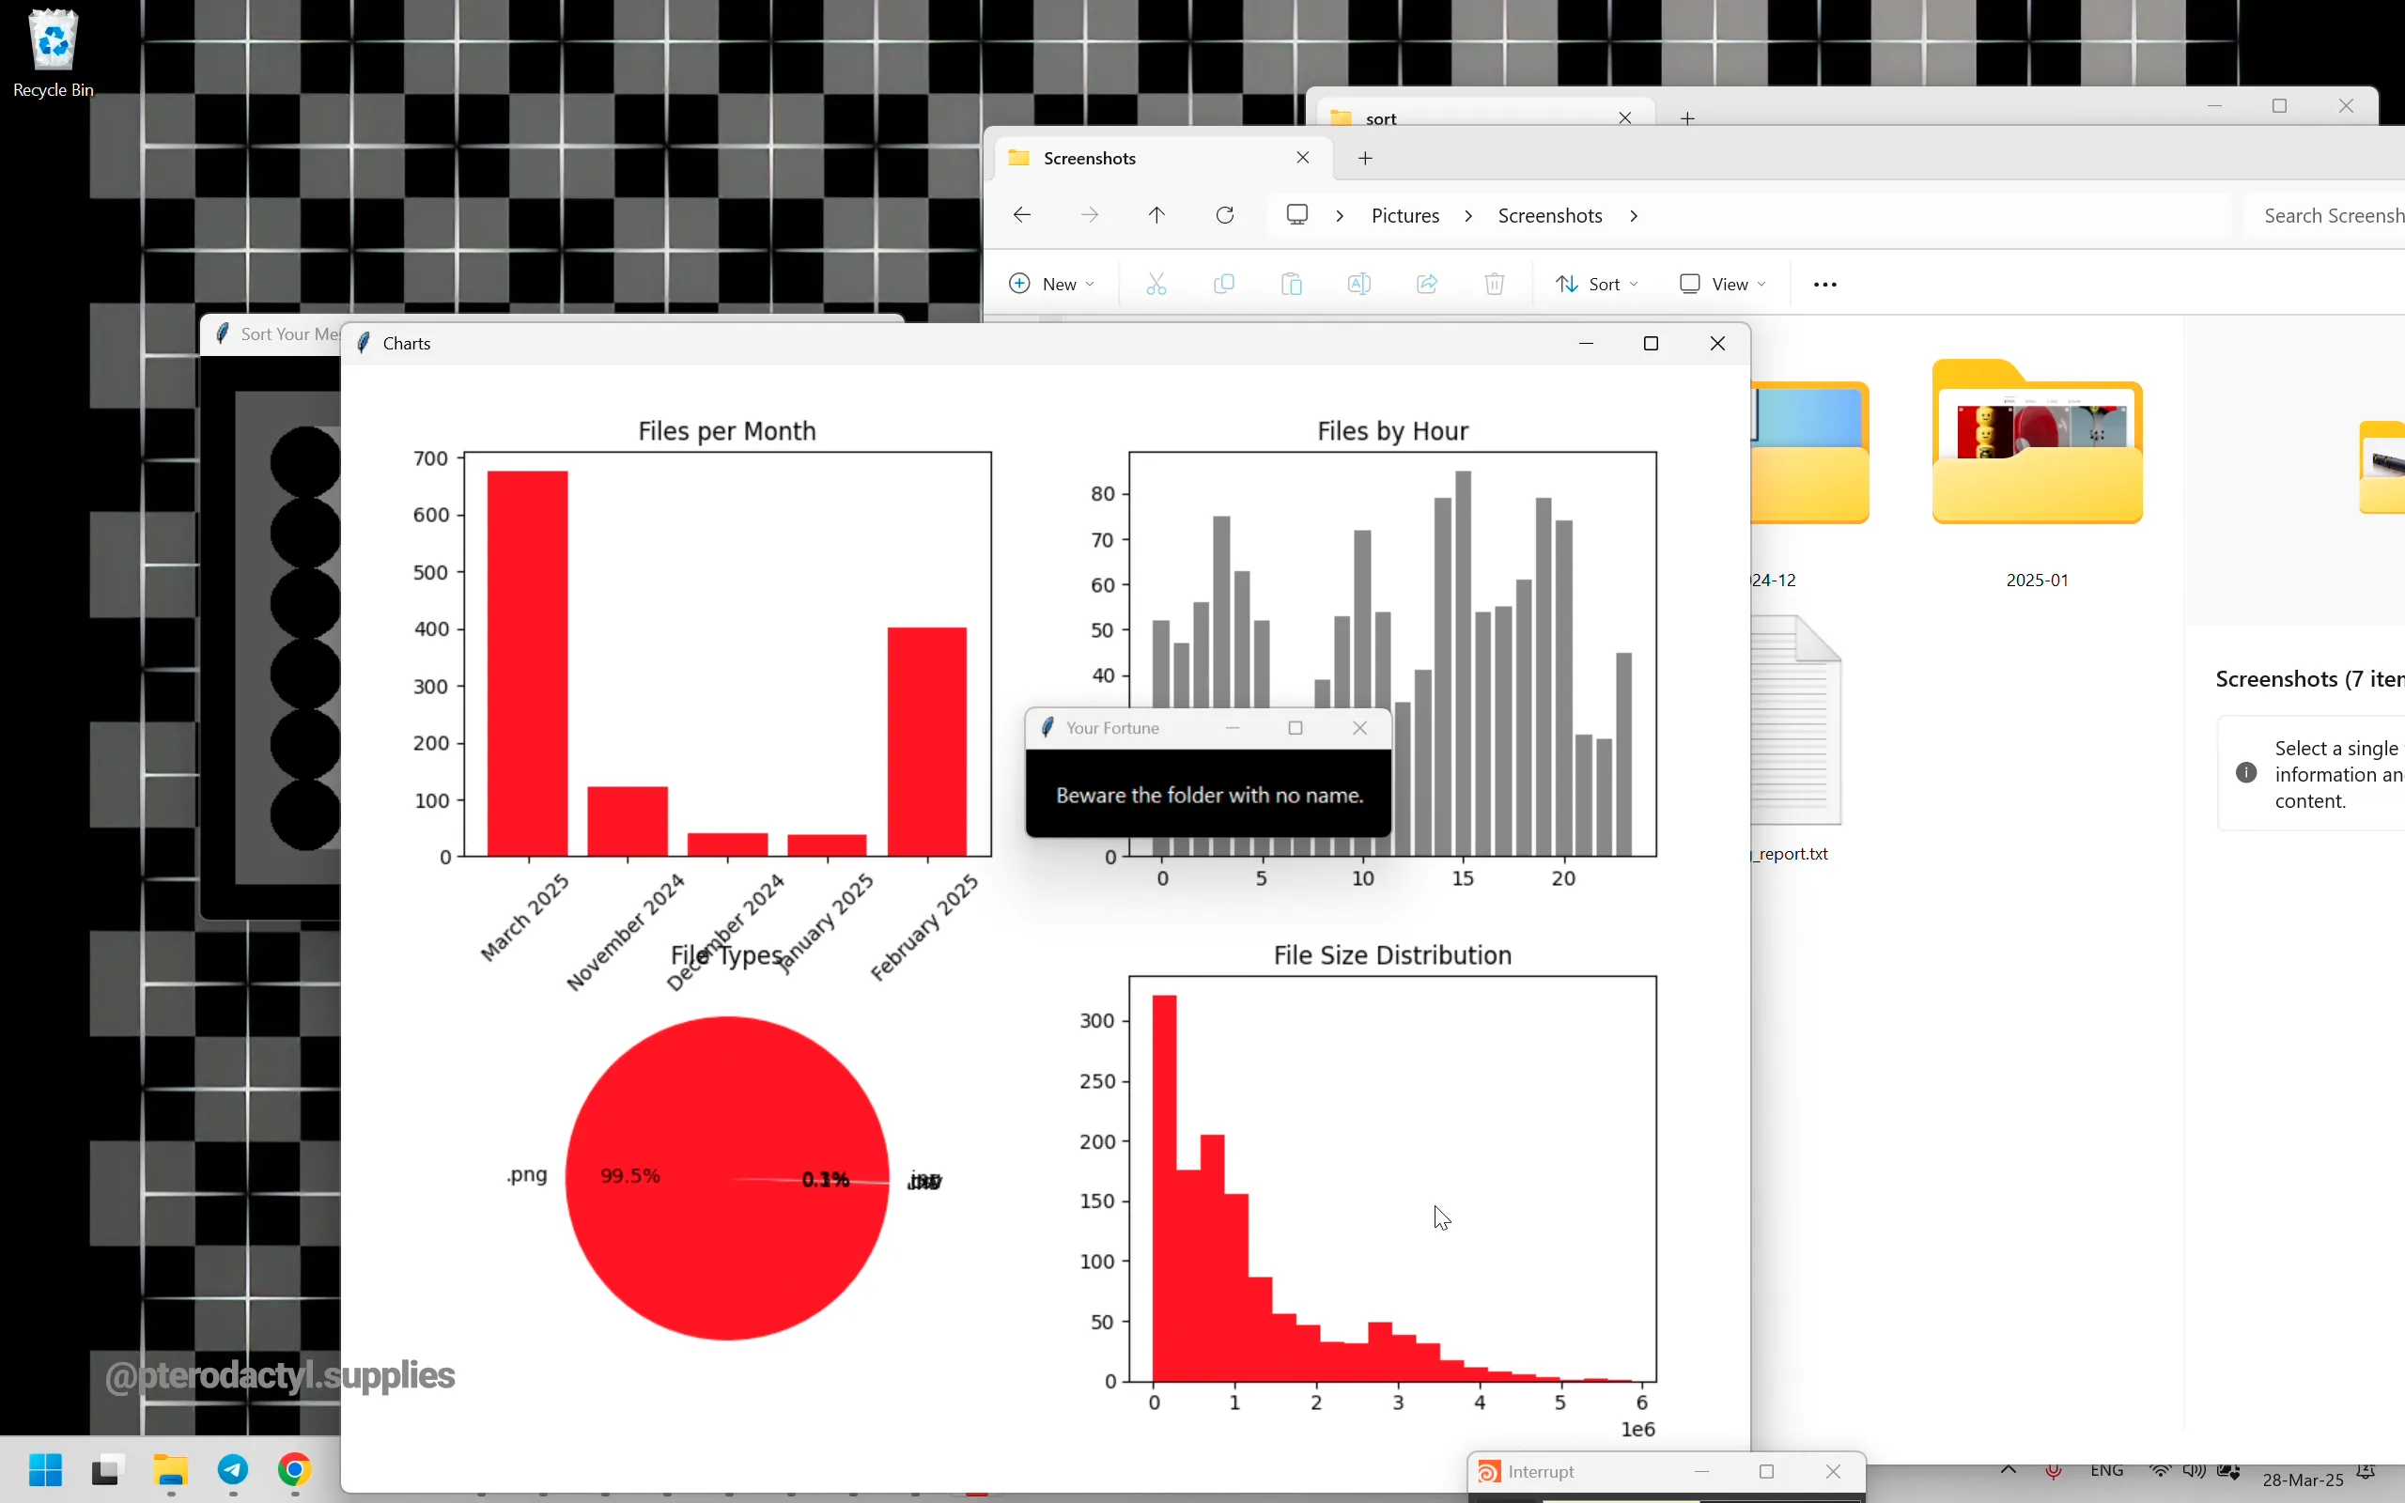The width and height of the screenshot is (2405, 1503).
Task: Maximize the Charts window
Action: tap(1652, 343)
